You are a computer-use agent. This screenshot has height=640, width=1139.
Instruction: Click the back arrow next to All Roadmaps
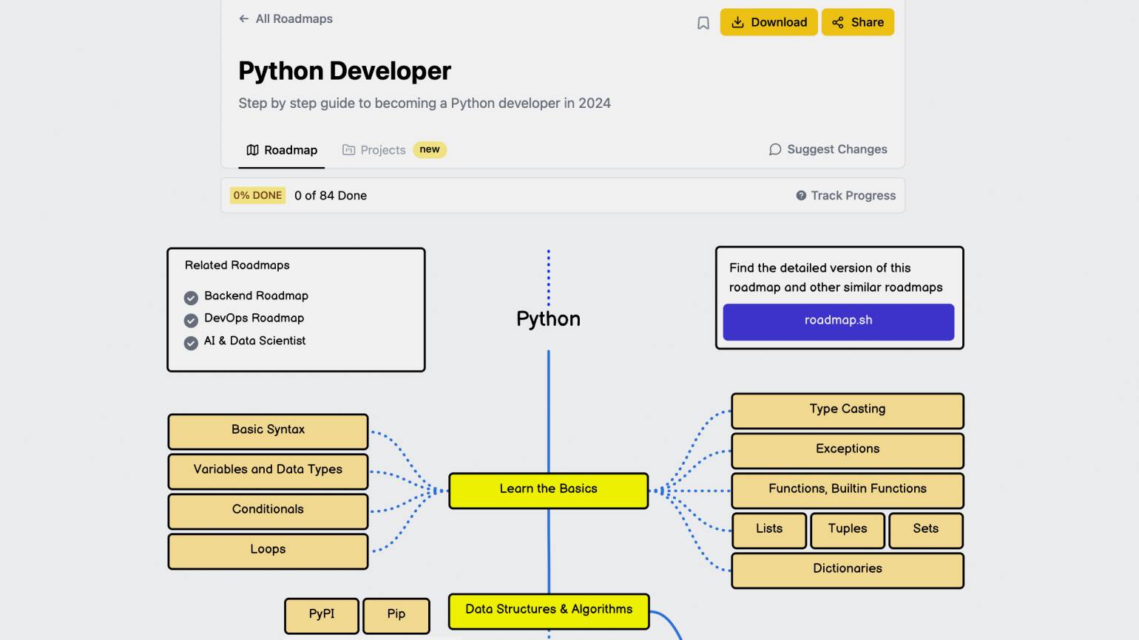pyautogui.click(x=244, y=19)
